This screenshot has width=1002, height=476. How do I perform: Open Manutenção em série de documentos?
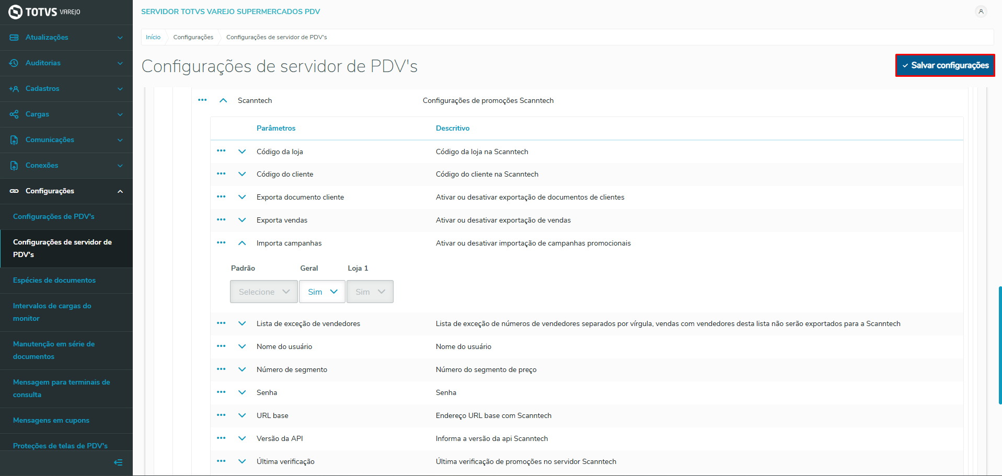[x=66, y=351]
